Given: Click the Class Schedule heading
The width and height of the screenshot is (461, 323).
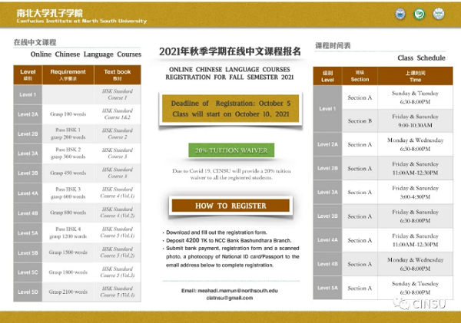Looking at the screenshot, I should (x=421, y=58).
